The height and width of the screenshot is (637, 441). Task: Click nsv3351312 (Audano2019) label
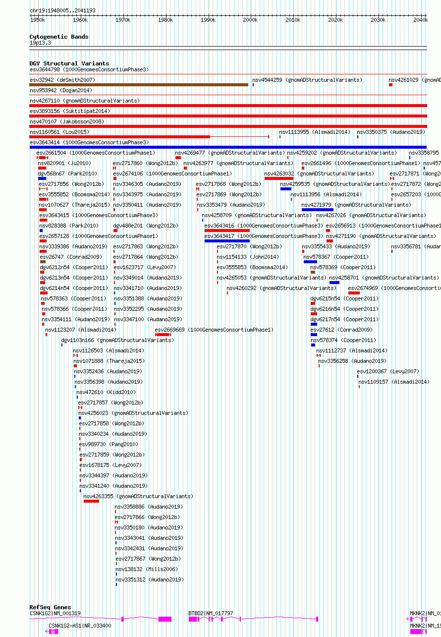[150, 579]
